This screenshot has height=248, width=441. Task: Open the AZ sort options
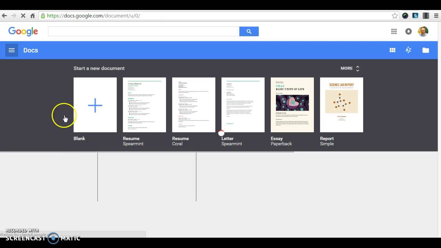click(408, 50)
